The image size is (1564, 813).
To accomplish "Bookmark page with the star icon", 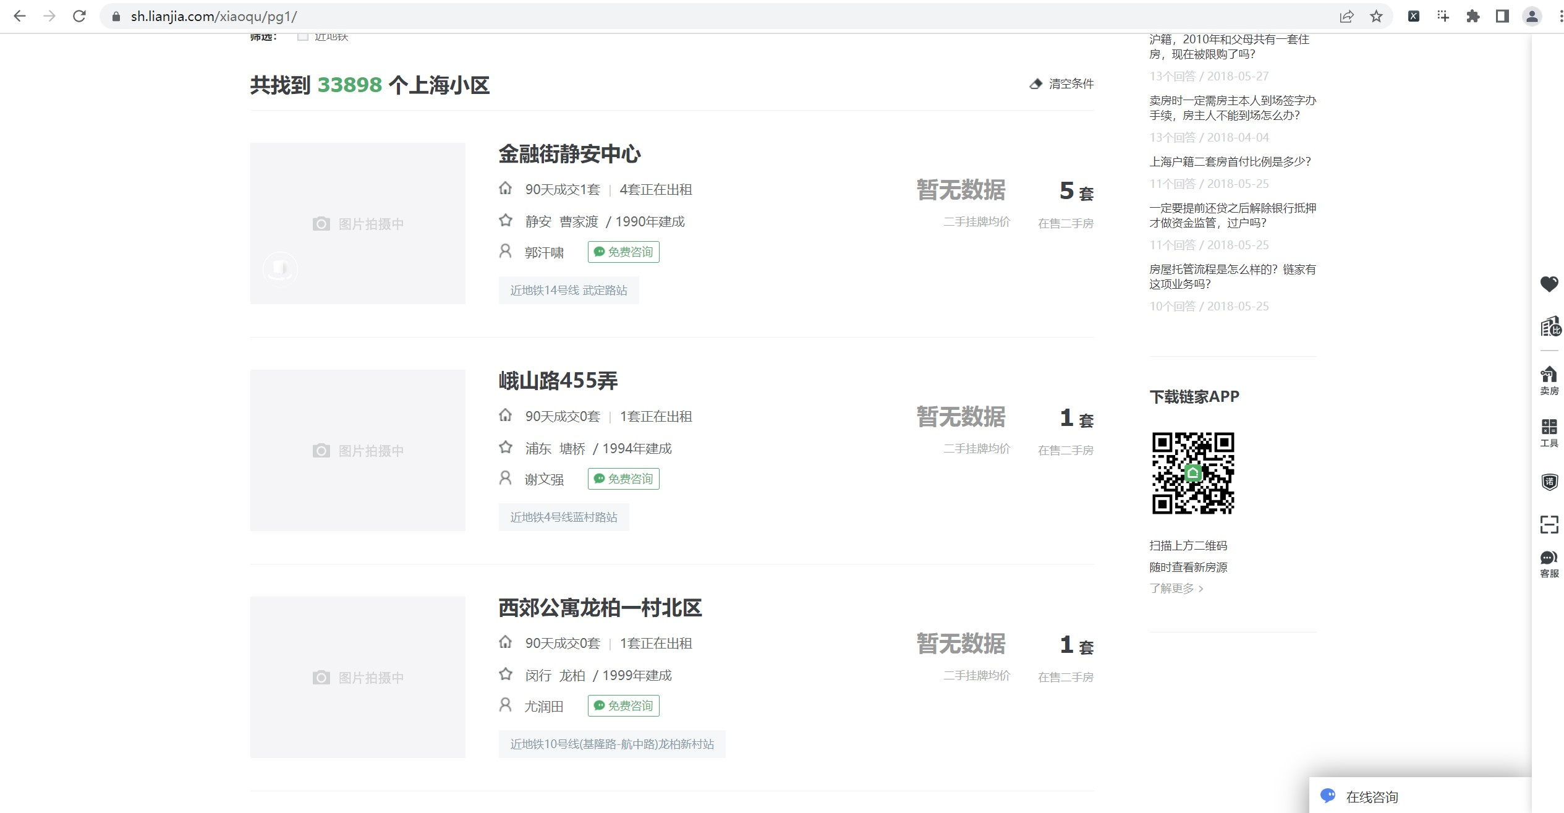I will [x=1376, y=17].
